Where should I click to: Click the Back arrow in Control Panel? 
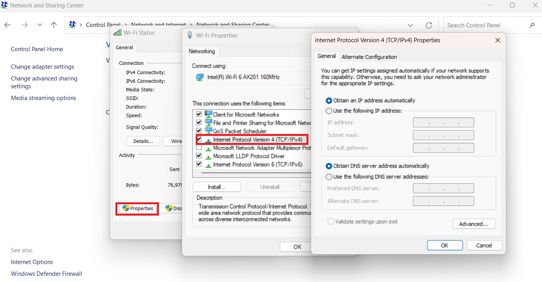click(x=7, y=25)
